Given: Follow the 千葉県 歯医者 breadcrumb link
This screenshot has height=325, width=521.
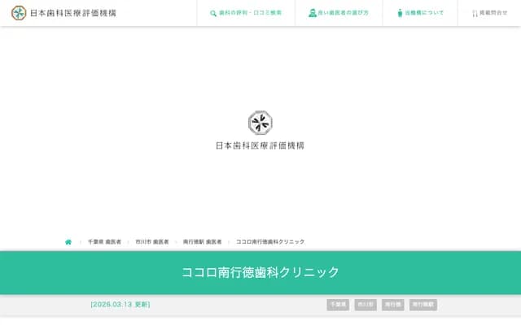Looking at the screenshot, I should 104,242.
